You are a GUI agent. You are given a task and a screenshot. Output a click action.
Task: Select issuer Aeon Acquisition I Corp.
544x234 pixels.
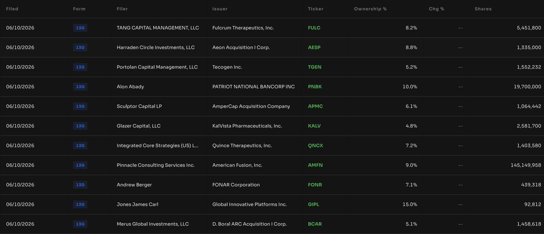[x=241, y=48]
